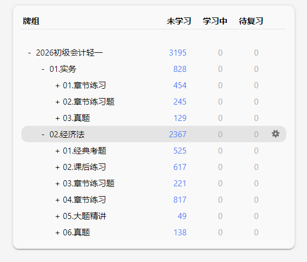The image size is (307, 262).
Task: Expand the 06.真题 deck
Action: coord(57,233)
